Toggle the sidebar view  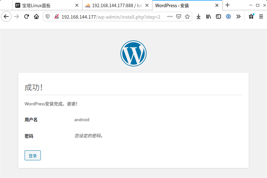point(218,17)
